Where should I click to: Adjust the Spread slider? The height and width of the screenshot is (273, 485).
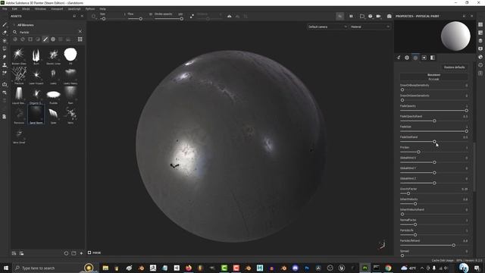433,256
